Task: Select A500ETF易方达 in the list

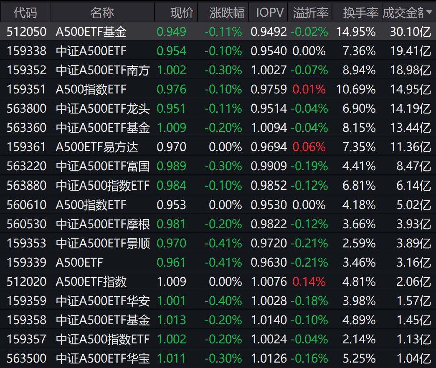Action: (97, 147)
